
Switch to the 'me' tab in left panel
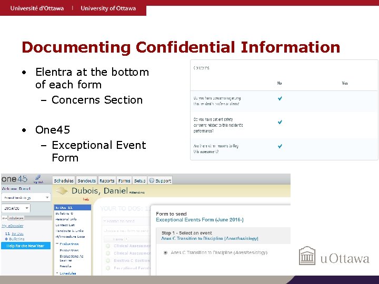pos(4,218)
